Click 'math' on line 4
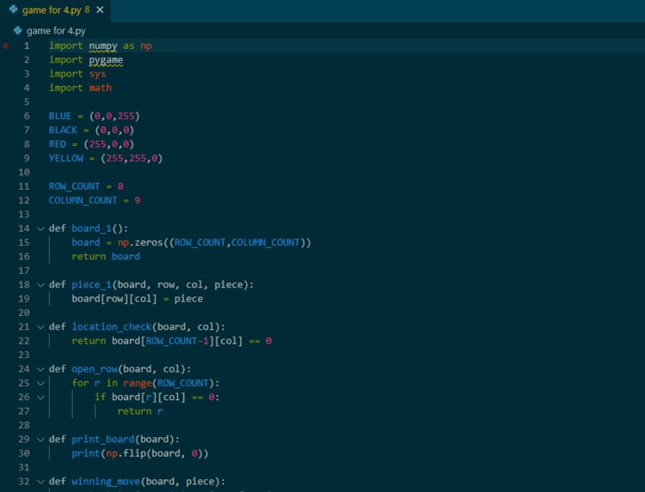 [101, 88]
